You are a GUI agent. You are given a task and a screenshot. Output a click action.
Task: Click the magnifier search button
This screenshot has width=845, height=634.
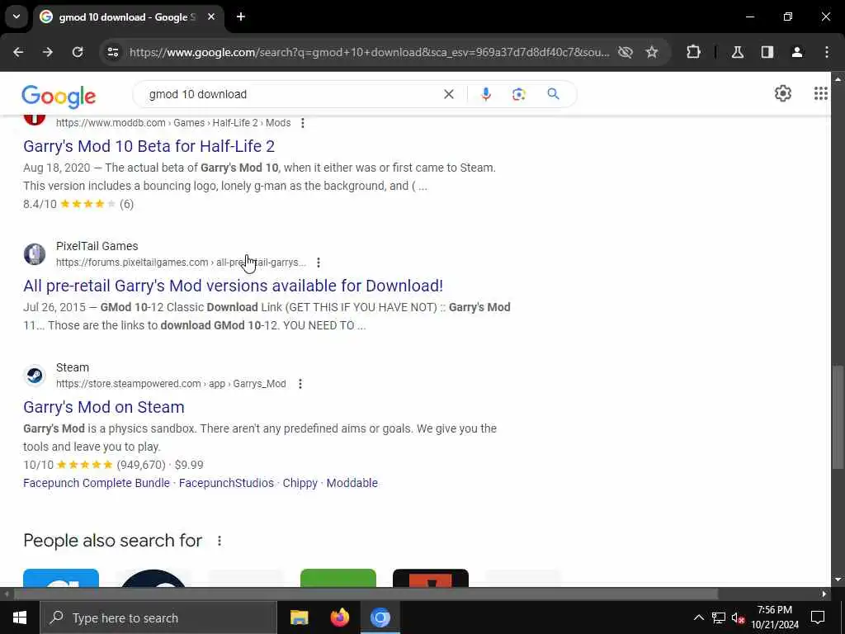click(553, 94)
